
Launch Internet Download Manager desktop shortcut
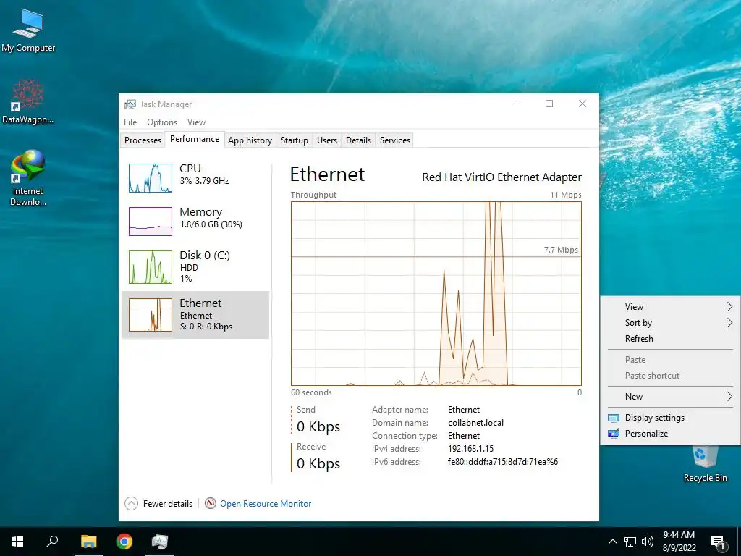pos(28,177)
